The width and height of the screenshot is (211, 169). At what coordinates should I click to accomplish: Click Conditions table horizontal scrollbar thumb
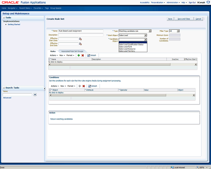[x=109, y=95]
